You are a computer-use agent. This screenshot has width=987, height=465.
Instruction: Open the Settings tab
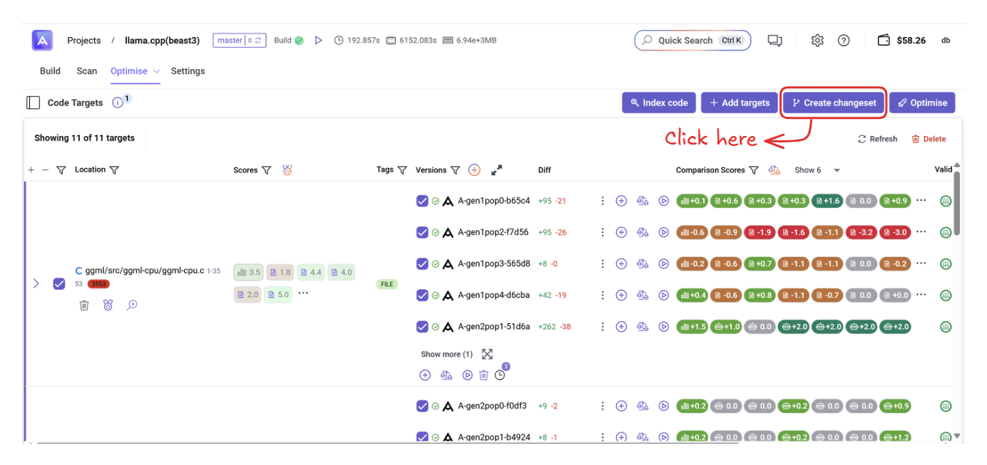[188, 71]
